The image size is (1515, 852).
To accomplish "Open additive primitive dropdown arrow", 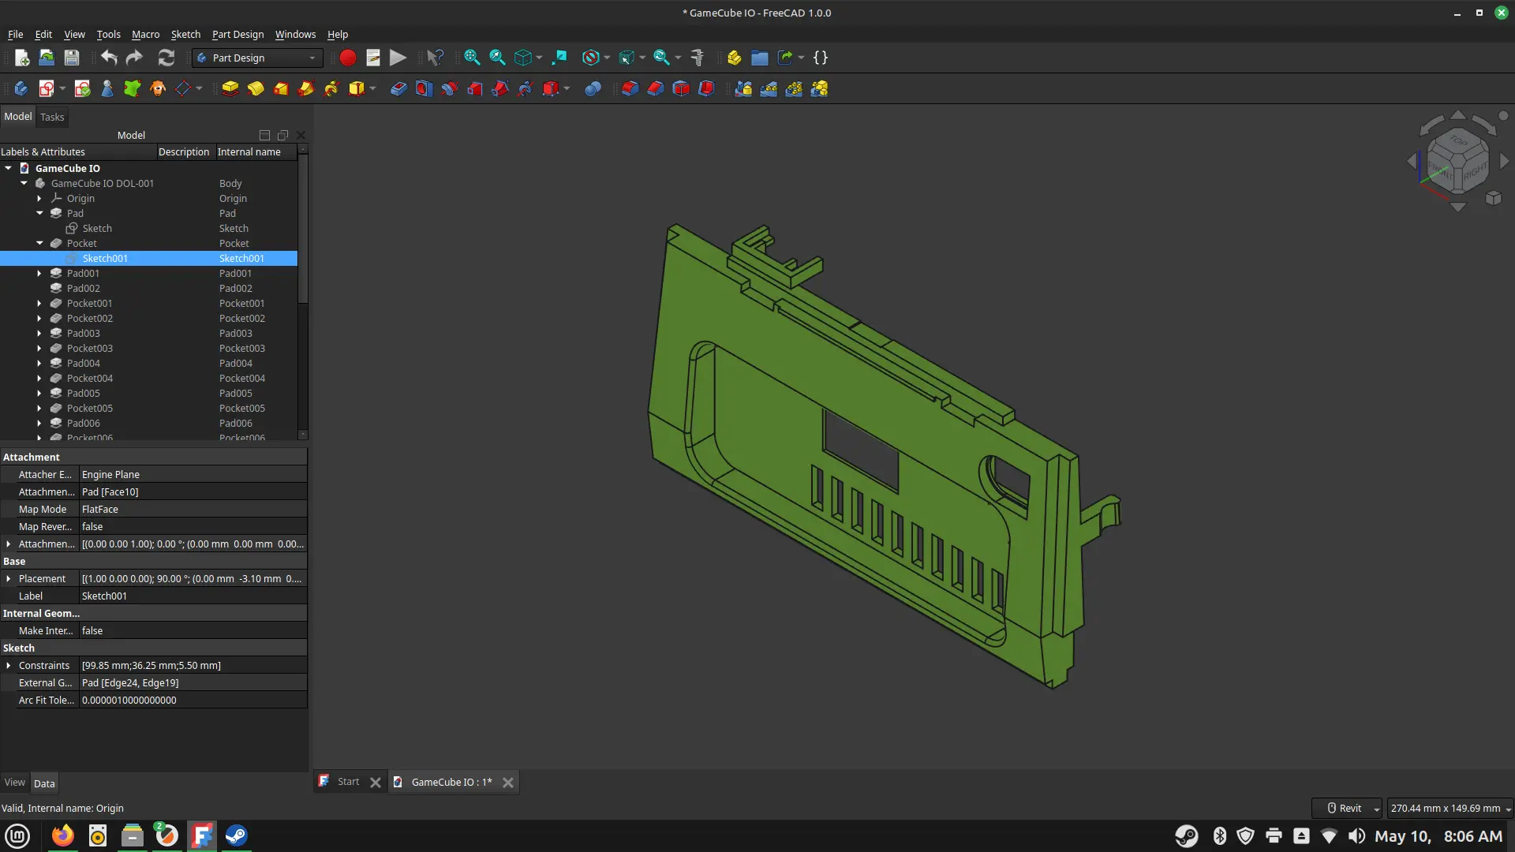I will pos(372,88).
